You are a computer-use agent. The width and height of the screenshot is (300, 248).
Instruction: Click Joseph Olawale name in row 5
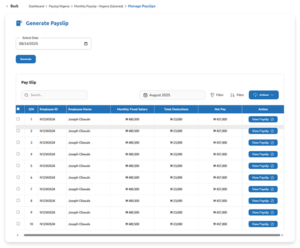[79, 166]
